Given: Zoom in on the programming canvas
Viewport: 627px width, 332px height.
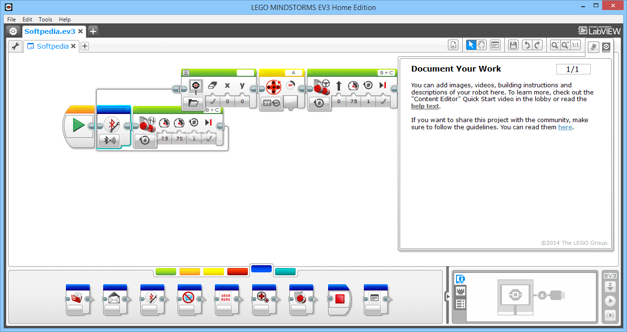Looking at the screenshot, I should (x=565, y=45).
